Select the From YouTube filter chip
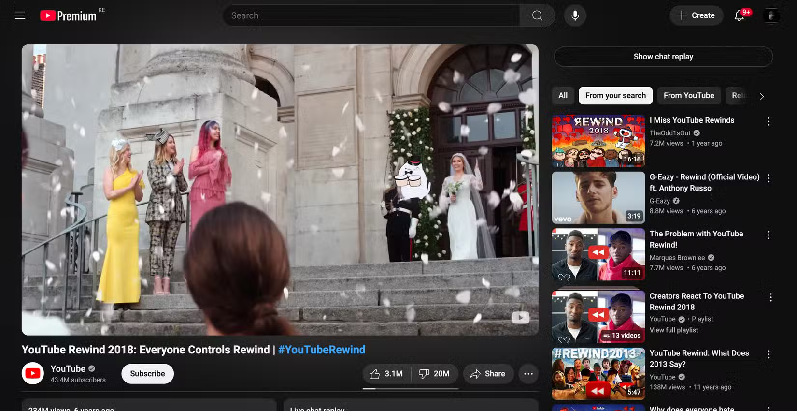Viewport: 797px width, 411px height. coord(688,96)
